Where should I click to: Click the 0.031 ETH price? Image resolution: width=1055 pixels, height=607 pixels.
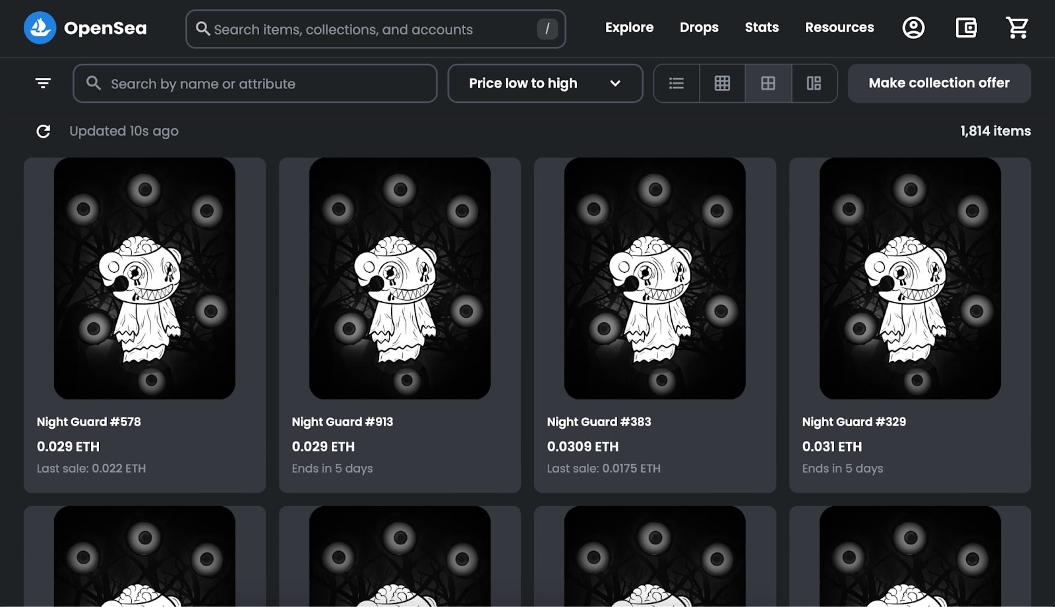[832, 446]
